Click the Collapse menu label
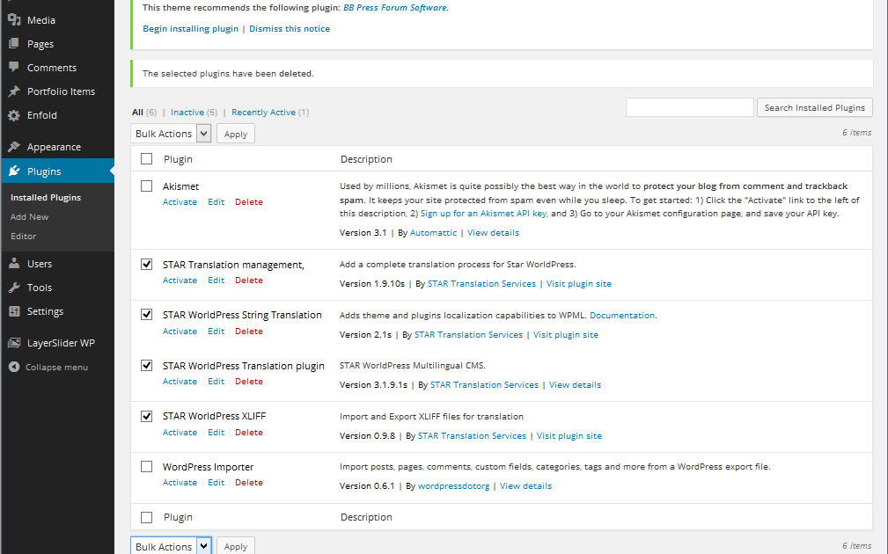 (56, 368)
